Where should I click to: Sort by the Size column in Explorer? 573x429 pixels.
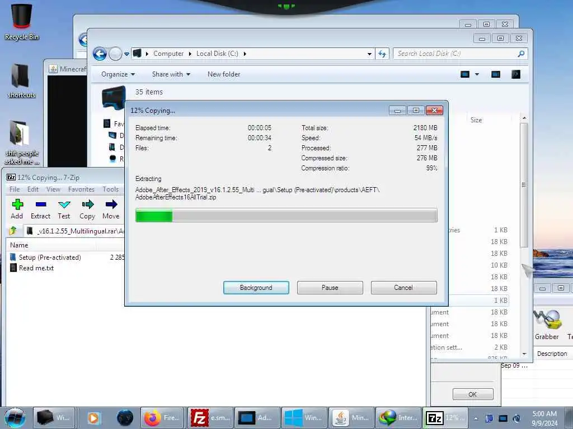[x=476, y=120]
